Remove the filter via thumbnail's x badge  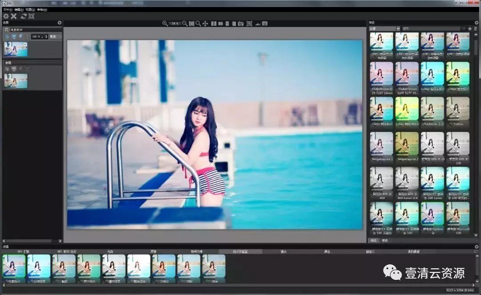tap(25, 44)
